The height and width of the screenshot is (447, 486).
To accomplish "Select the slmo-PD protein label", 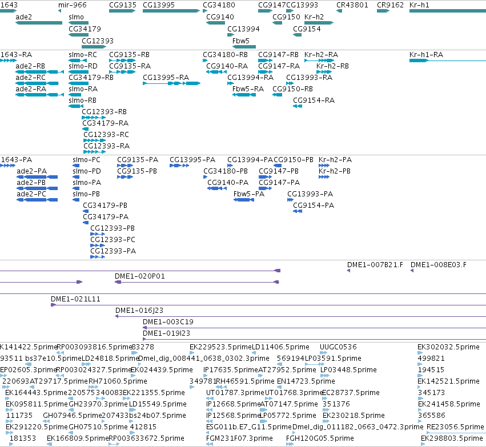I will pos(86,171).
